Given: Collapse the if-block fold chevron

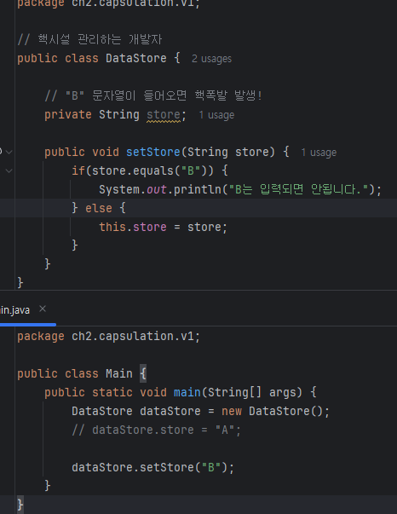Looking at the screenshot, I should [x=9, y=170].
